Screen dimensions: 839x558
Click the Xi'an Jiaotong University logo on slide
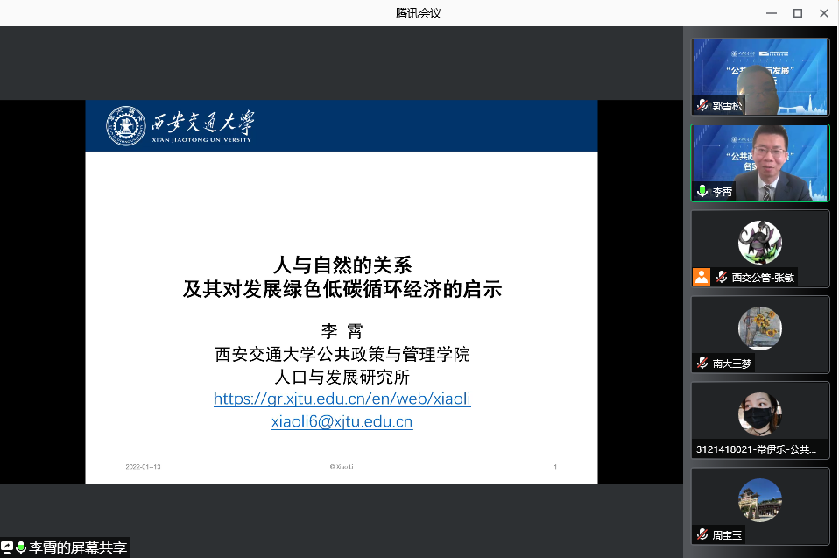tap(180, 126)
